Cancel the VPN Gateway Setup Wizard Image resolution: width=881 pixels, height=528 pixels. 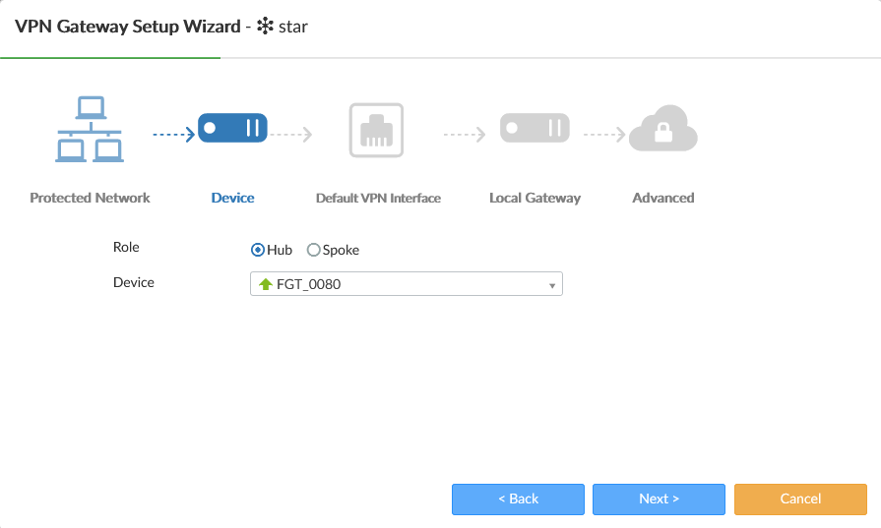coord(800,499)
